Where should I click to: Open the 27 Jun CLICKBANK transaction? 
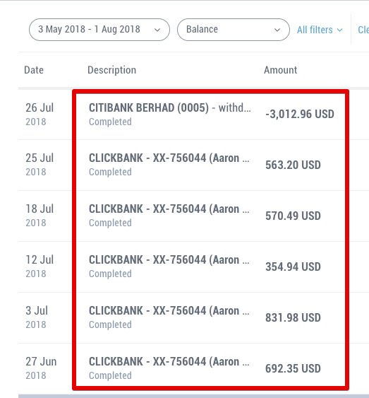(x=193, y=368)
